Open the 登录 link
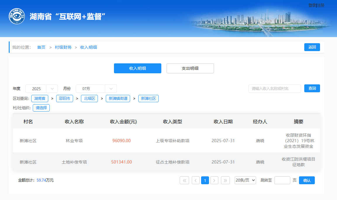The width and height of the screenshot is (337, 200). tap(312, 5)
